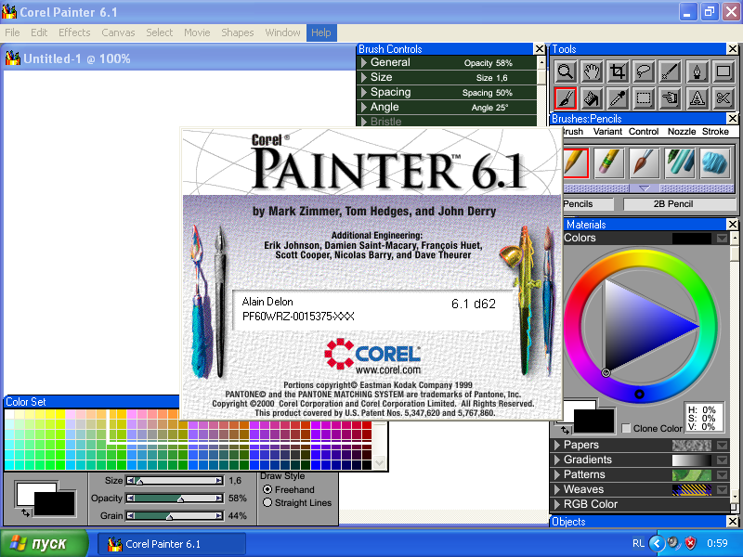Expand the Weaves section triangle
This screenshot has width=743, height=557.
click(557, 489)
